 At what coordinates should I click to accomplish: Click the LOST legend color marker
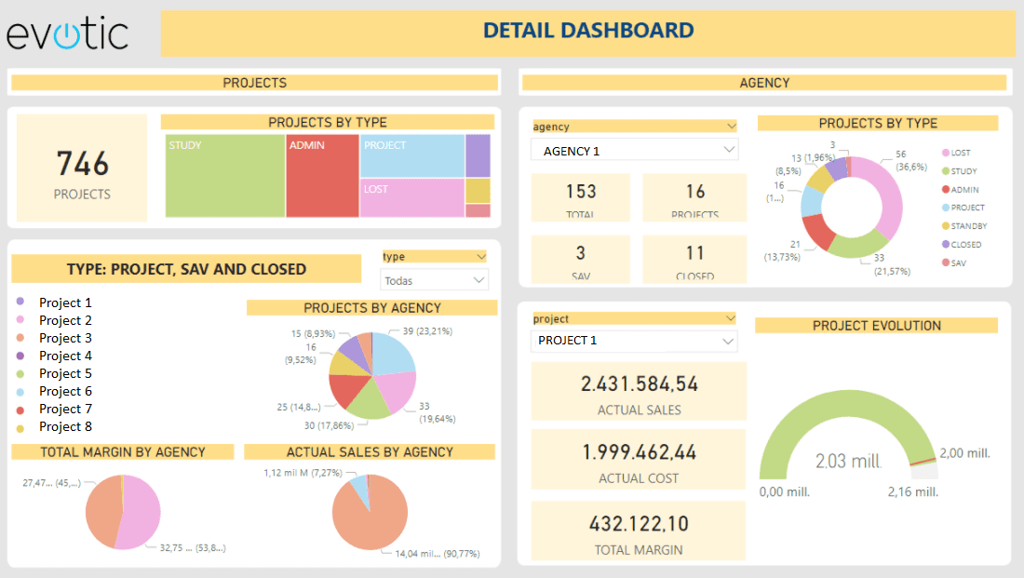tap(945, 153)
